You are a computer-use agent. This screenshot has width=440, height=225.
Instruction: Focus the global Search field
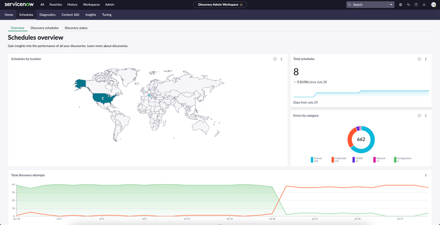367,5
